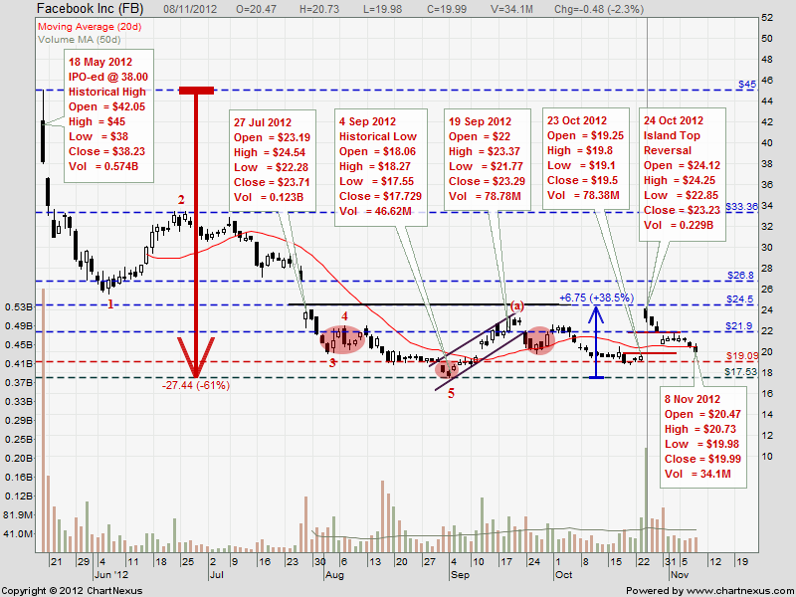The height and width of the screenshot is (597, 796).
Task: Select the Moving Average (20d) legend label
Action: [90, 27]
